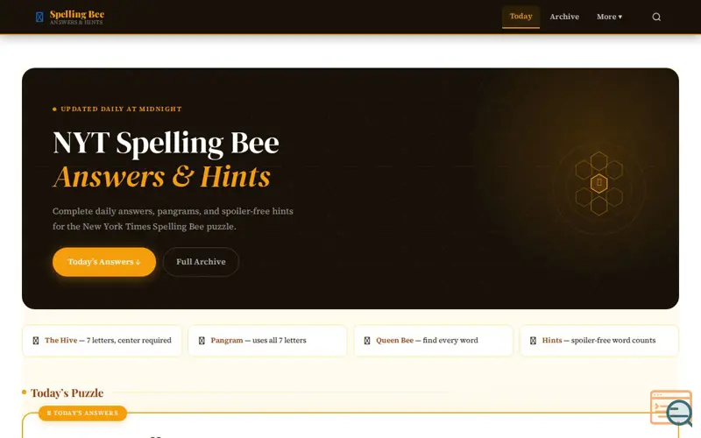701x438 pixels.
Task: Click the icon beside Queen Bee
Action: click(x=367, y=341)
